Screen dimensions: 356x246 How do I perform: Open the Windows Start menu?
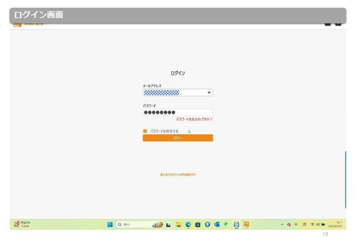(x=110, y=224)
